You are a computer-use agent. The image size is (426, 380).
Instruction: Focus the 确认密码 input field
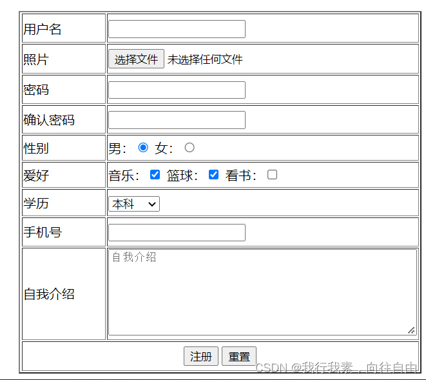click(x=177, y=120)
